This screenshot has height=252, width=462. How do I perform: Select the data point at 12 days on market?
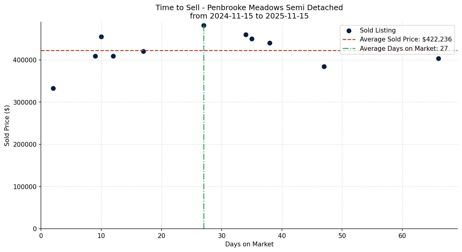pos(113,56)
